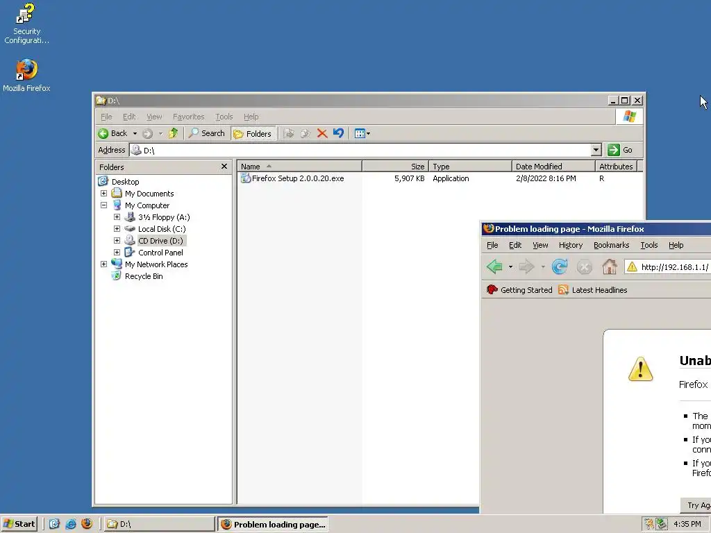Click red Delete icon in Explorer toolbar
Screen dimensions: 711x533
tap(322, 133)
